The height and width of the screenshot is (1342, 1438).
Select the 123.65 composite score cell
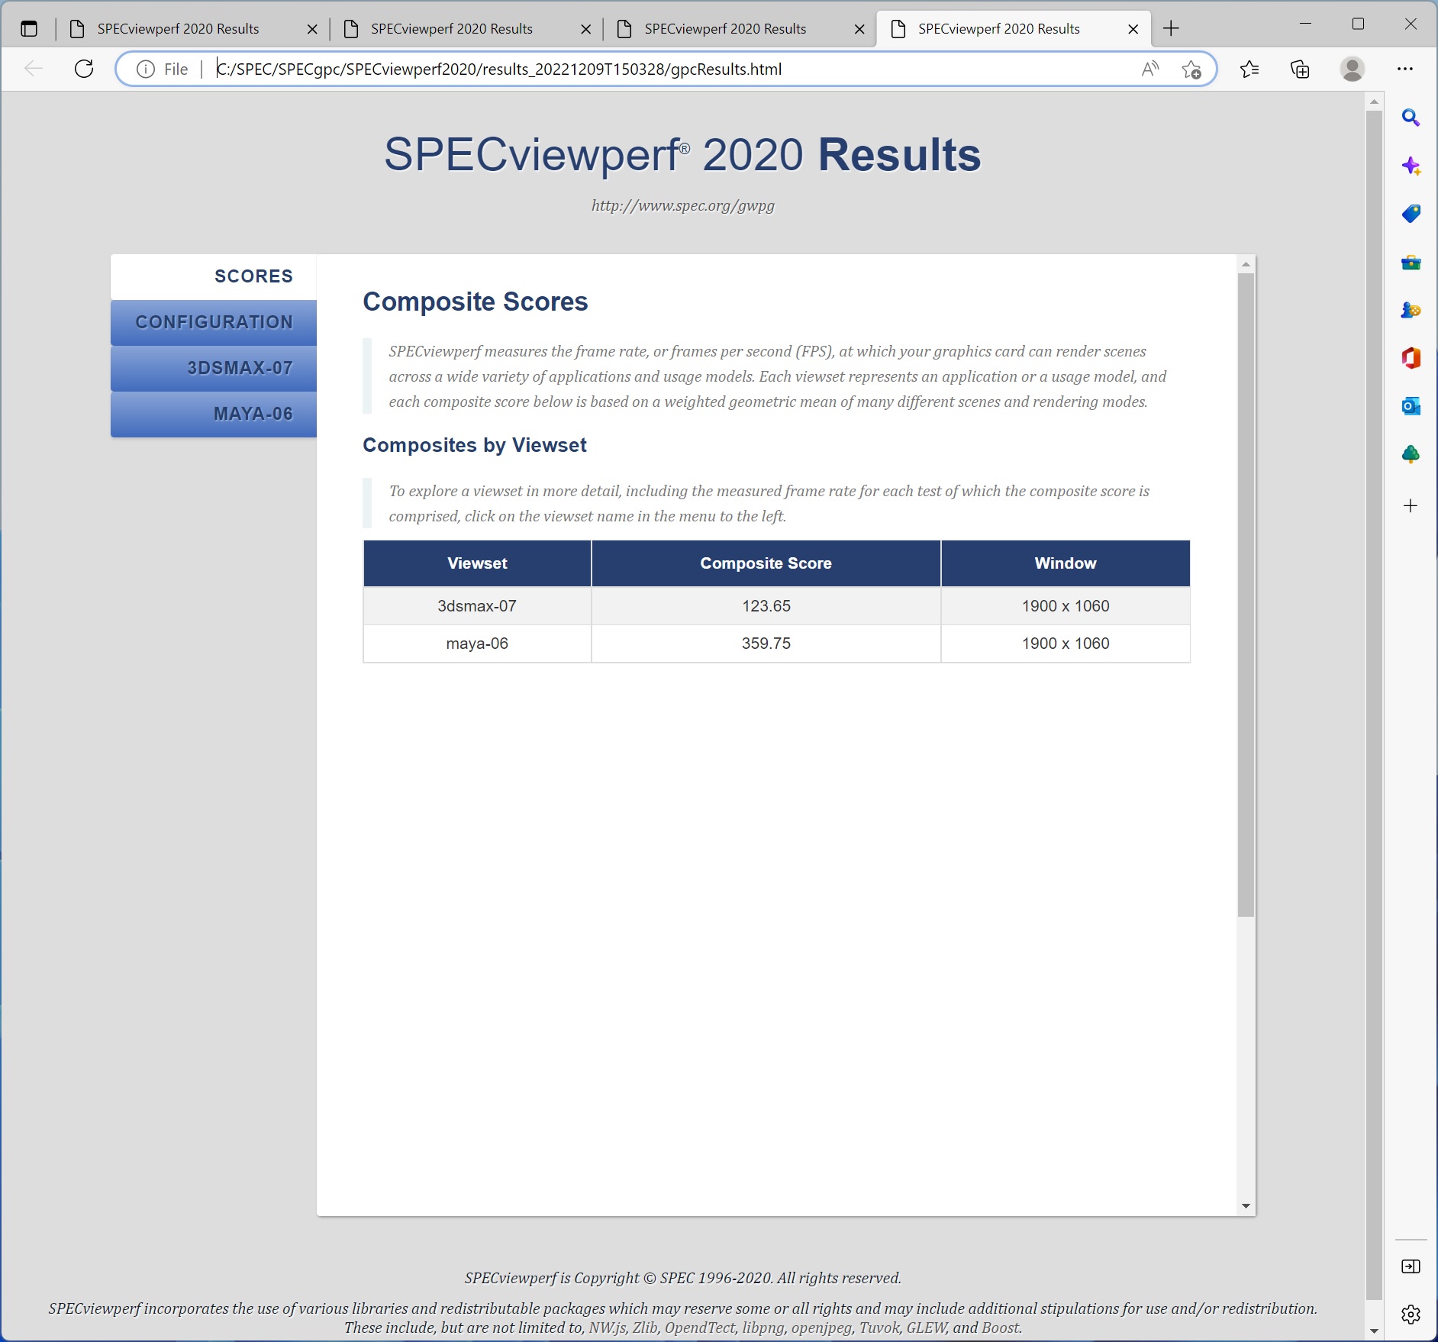point(766,606)
